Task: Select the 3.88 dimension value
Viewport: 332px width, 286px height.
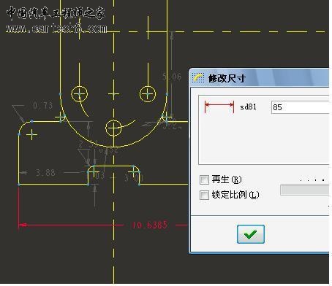Action: coord(45,173)
